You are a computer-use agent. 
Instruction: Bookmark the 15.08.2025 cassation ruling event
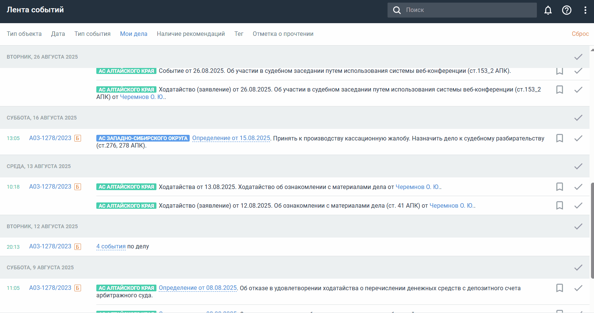(559, 138)
